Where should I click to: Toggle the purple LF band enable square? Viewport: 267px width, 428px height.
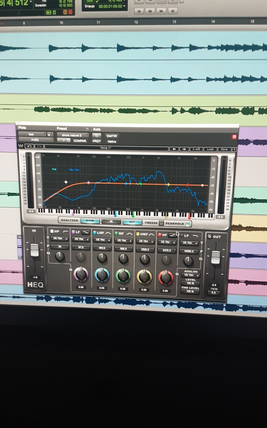[x=73, y=232]
